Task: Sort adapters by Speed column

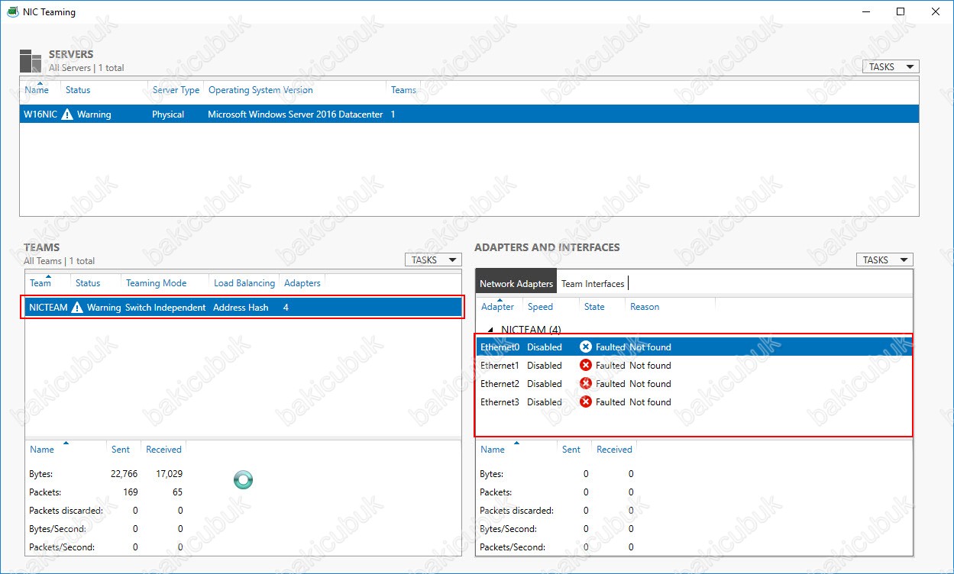Action: point(540,307)
